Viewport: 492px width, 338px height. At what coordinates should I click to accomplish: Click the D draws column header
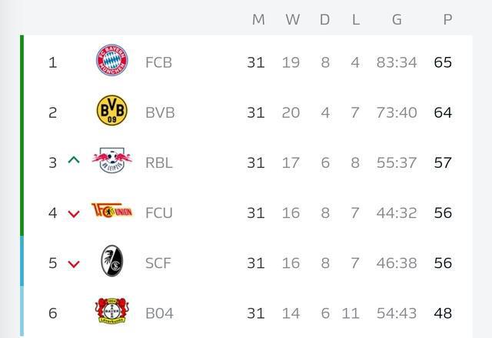(324, 20)
